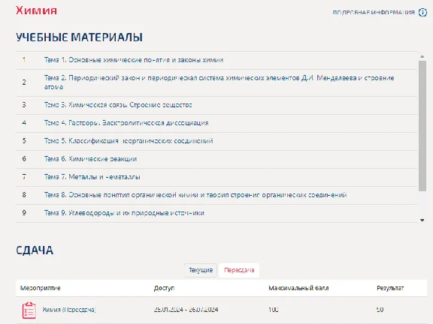Open Тема 9 Углеводороды и их источники
The height and width of the screenshot is (324, 433).
point(124,213)
